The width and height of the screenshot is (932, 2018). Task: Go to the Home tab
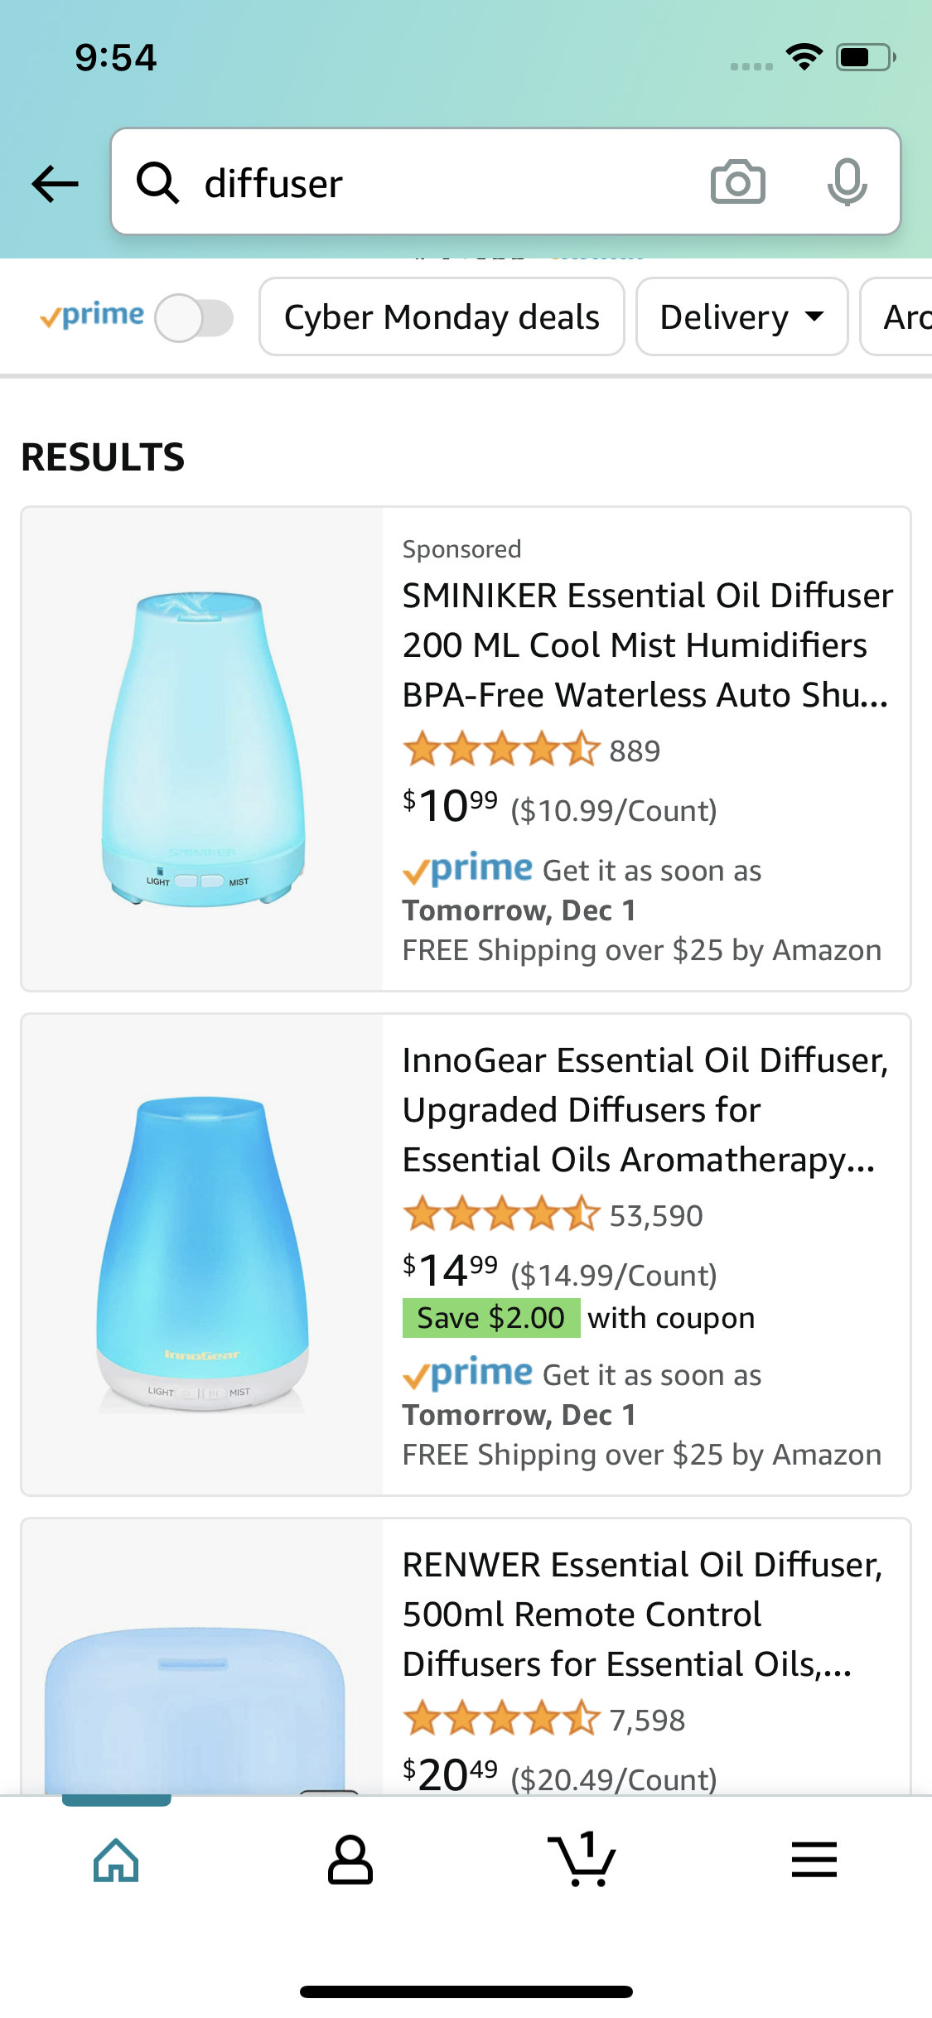[116, 1861]
